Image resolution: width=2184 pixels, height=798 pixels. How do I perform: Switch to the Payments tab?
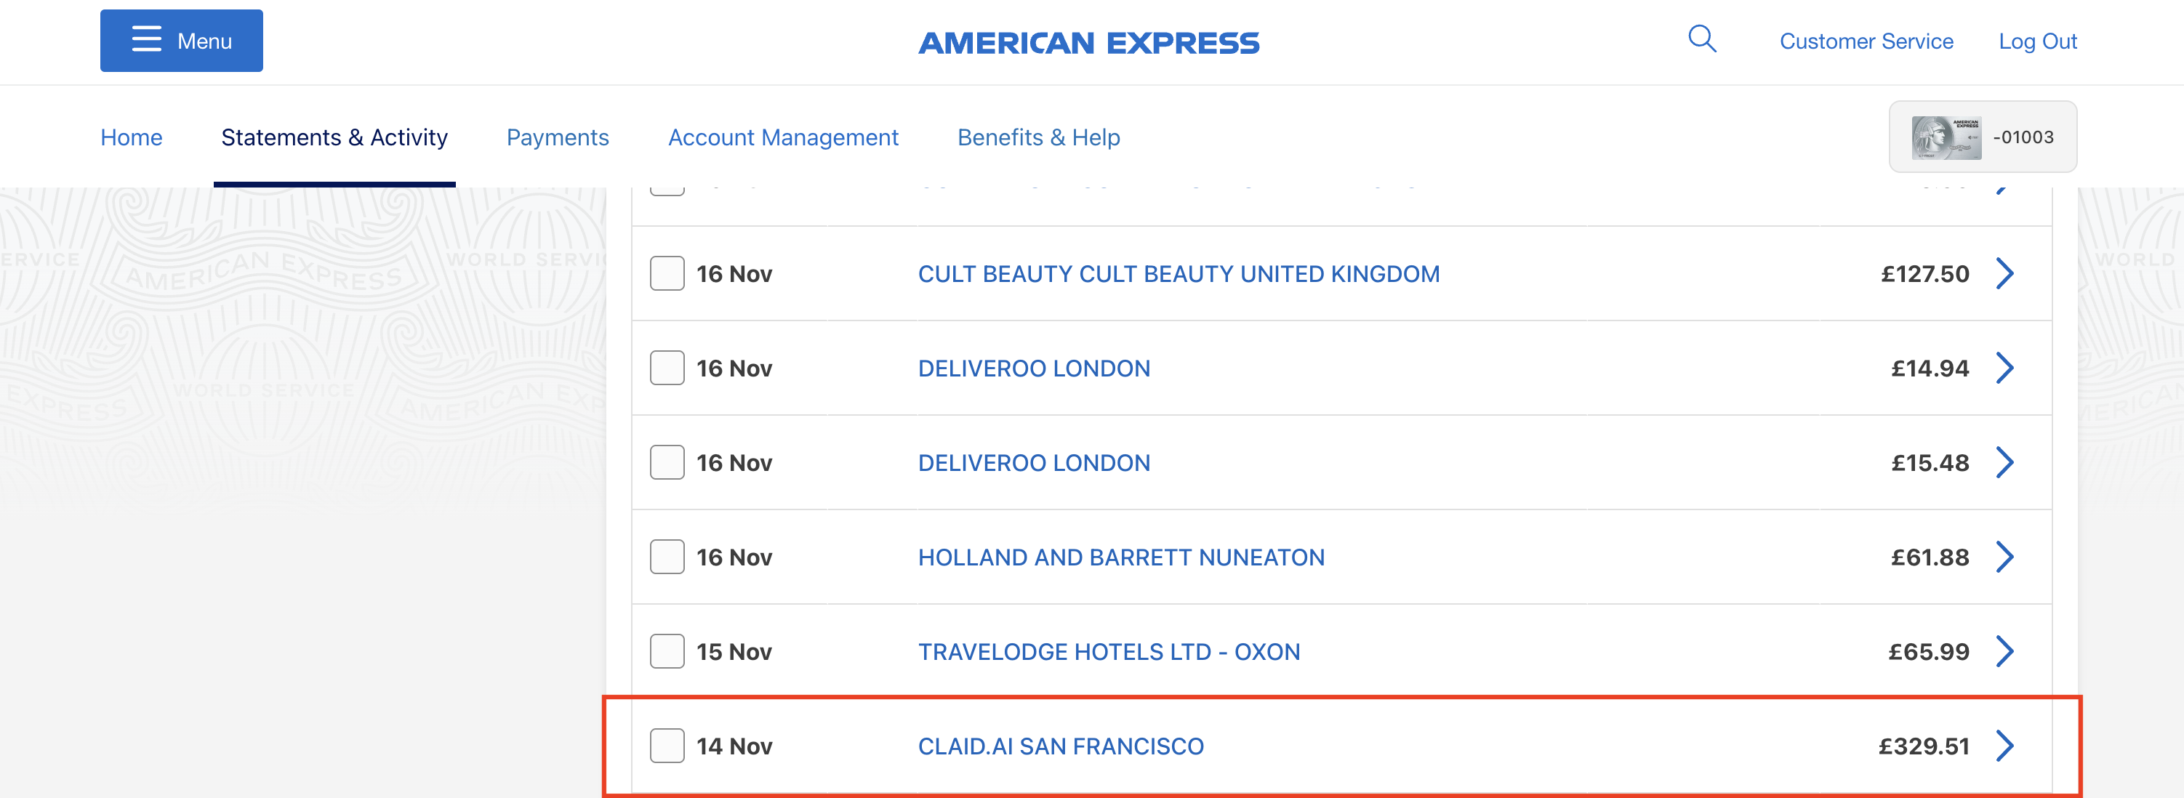coord(557,137)
